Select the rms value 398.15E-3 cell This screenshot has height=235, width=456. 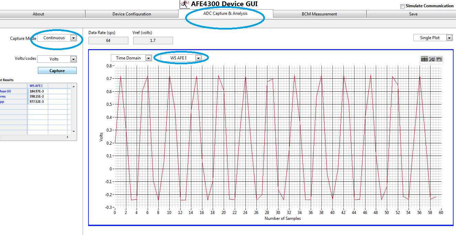pyautogui.click(x=38, y=97)
